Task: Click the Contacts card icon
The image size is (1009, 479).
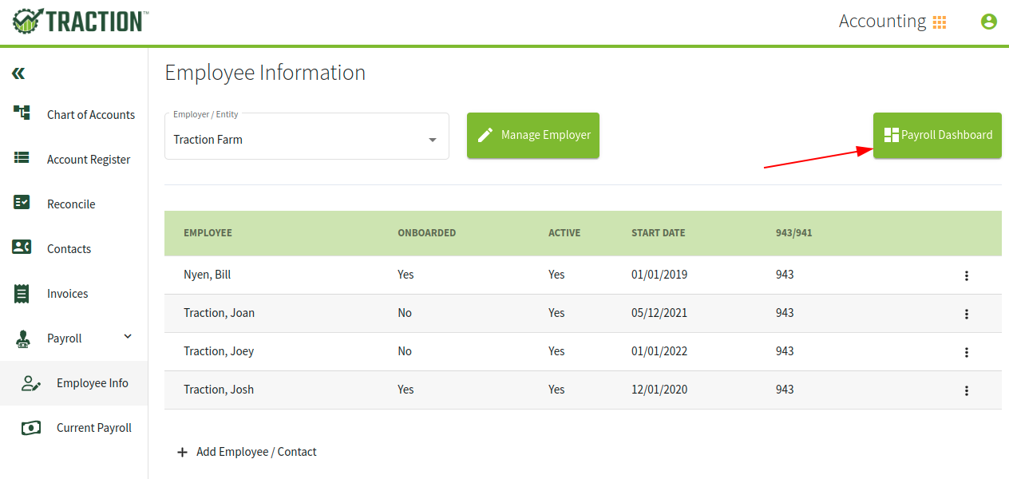Action: click(x=22, y=247)
